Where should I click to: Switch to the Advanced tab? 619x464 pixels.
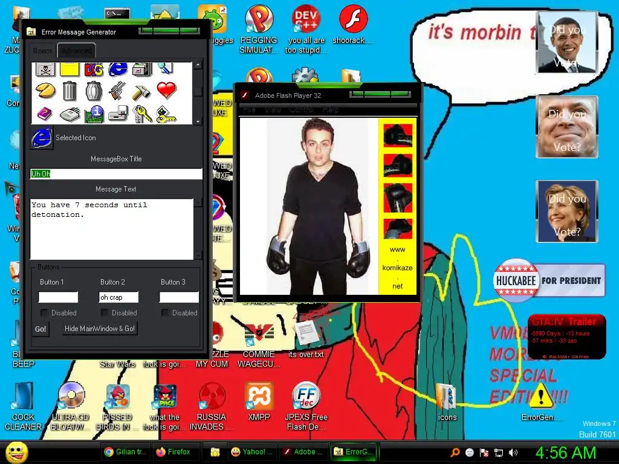click(76, 51)
